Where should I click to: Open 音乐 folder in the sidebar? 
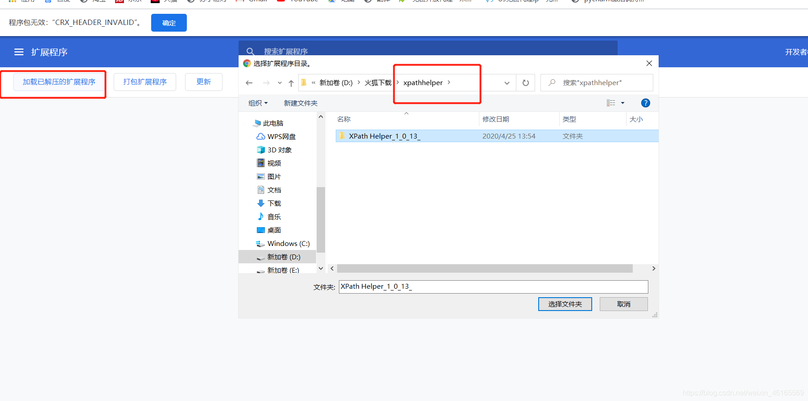[269, 217]
